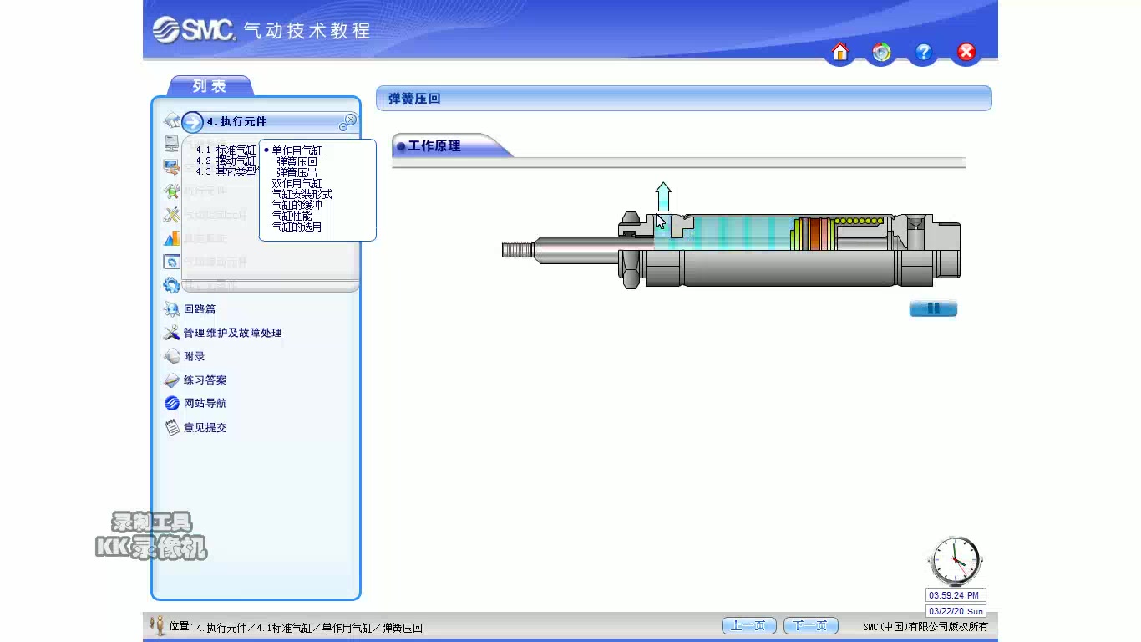Click the time display 03:59:24 PM
This screenshot has height=642, width=1141.
coord(956,595)
